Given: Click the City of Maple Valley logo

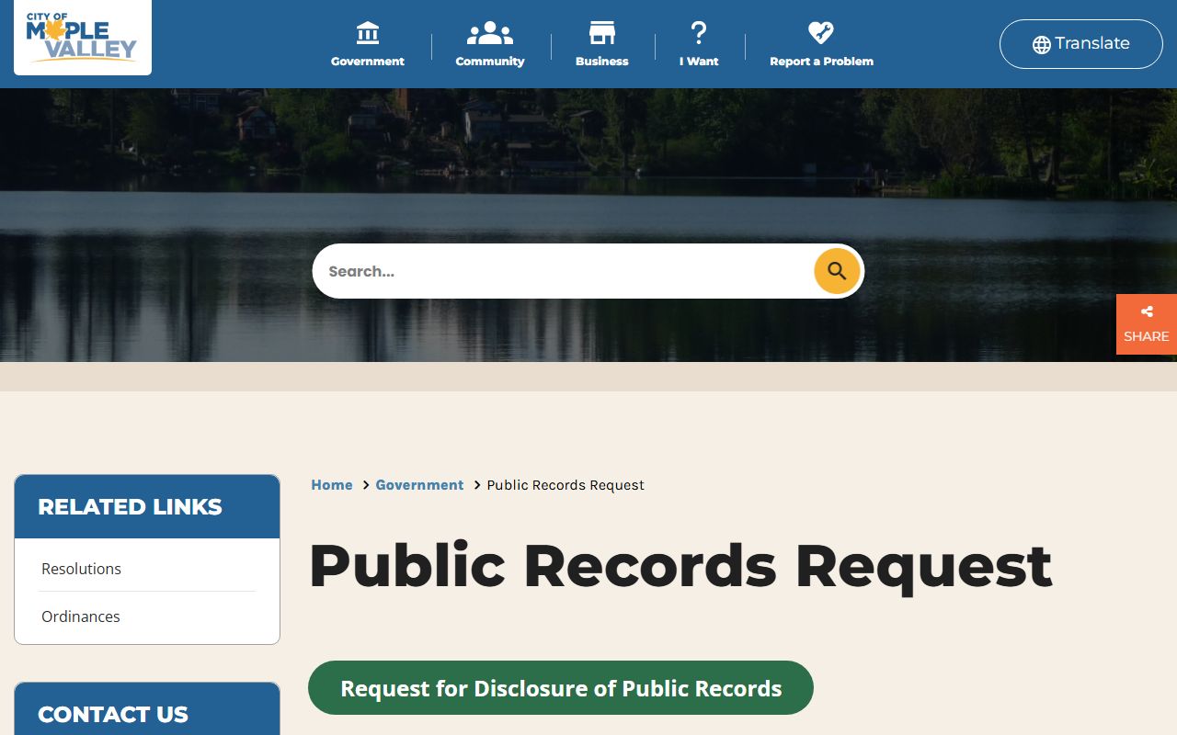Looking at the screenshot, I should [x=82, y=37].
